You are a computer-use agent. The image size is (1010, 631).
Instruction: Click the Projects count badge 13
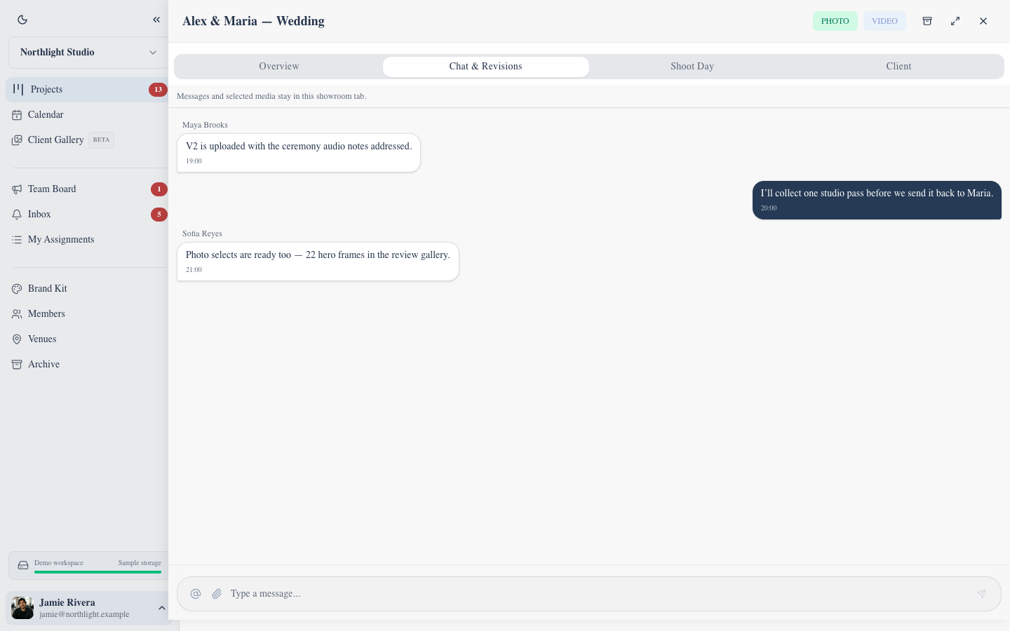(x=158, y=89)
